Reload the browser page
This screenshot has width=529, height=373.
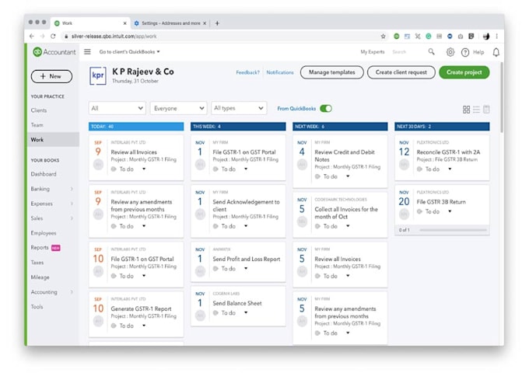tap(53, 36)
